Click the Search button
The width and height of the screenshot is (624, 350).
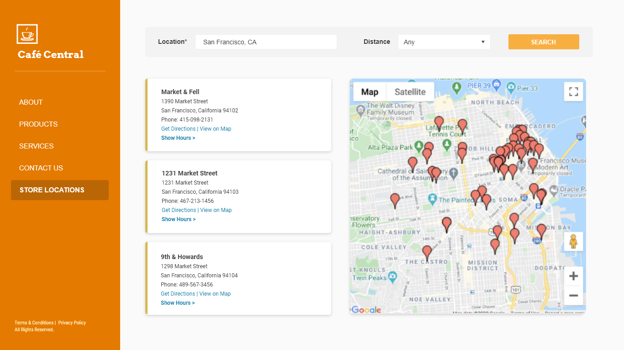coord(543,42)
